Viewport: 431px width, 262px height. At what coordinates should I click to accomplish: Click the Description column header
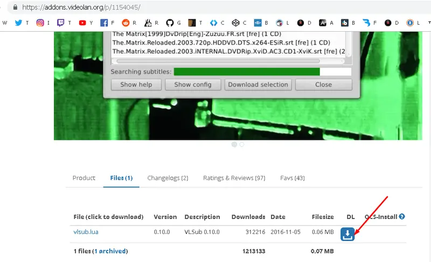pyautogui.click(x=203, y=217)
